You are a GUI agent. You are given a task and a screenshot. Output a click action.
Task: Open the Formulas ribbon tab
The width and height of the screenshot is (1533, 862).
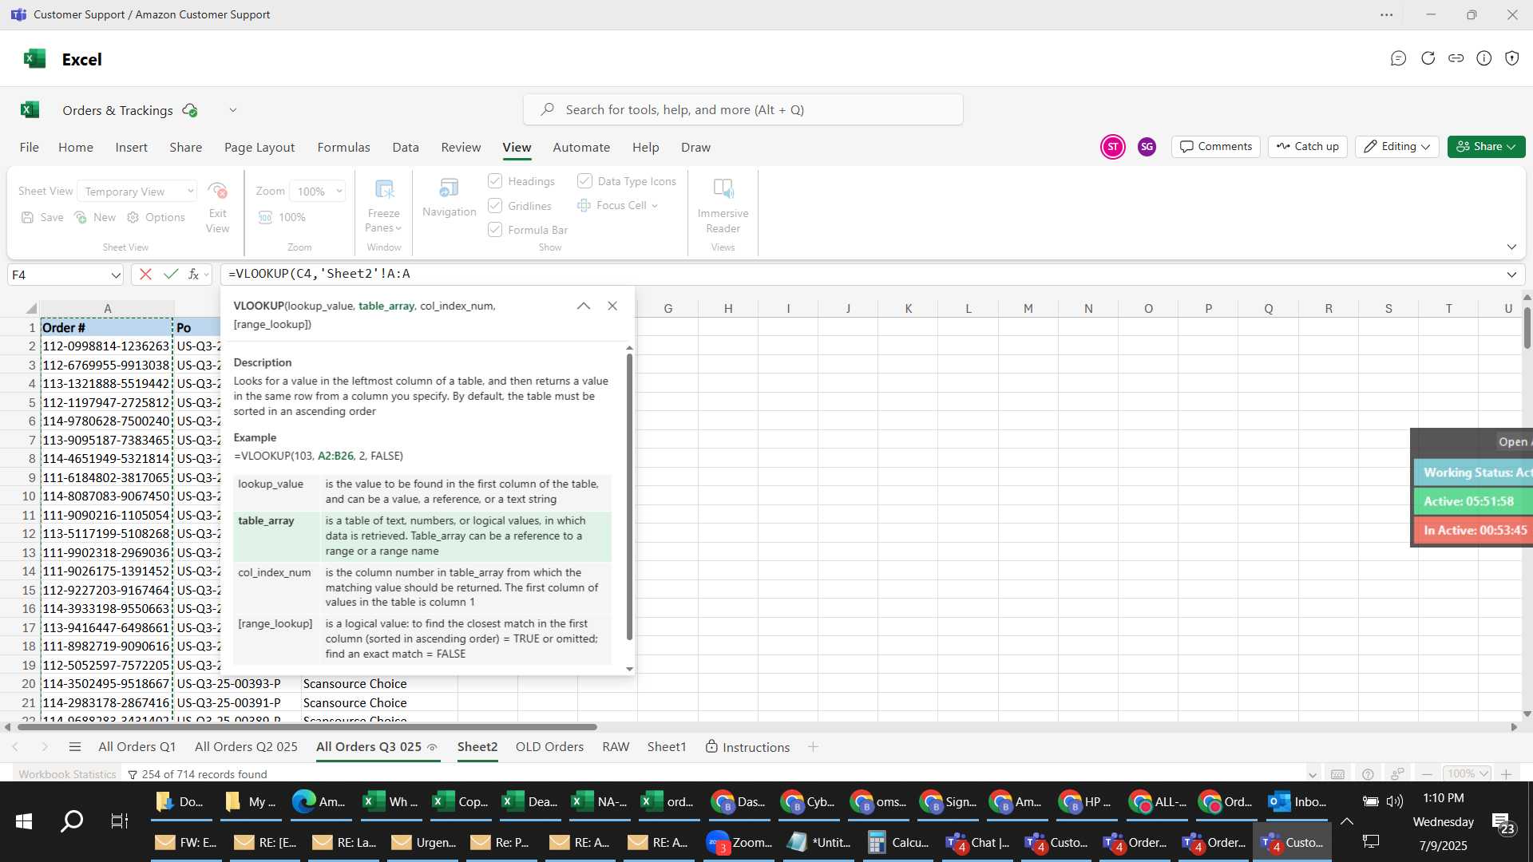point(343,148)
